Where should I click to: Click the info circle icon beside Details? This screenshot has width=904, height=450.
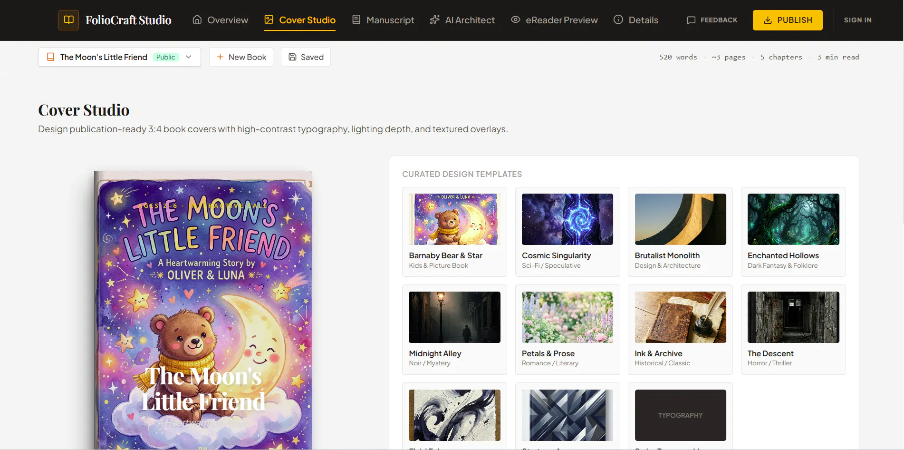pyautogui.click(x=618, y=20)
